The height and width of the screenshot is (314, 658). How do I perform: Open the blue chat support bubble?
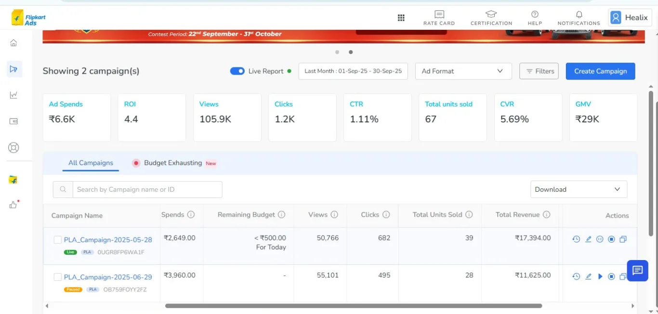tap(637, 270)
